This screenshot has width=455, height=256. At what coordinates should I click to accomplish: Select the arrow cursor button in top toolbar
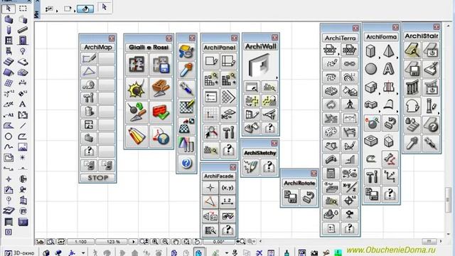pyautogui.click(x=105, y=8)
